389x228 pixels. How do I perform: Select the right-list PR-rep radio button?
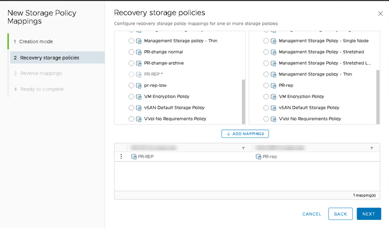pyautogui.click(x=266, y=85)
